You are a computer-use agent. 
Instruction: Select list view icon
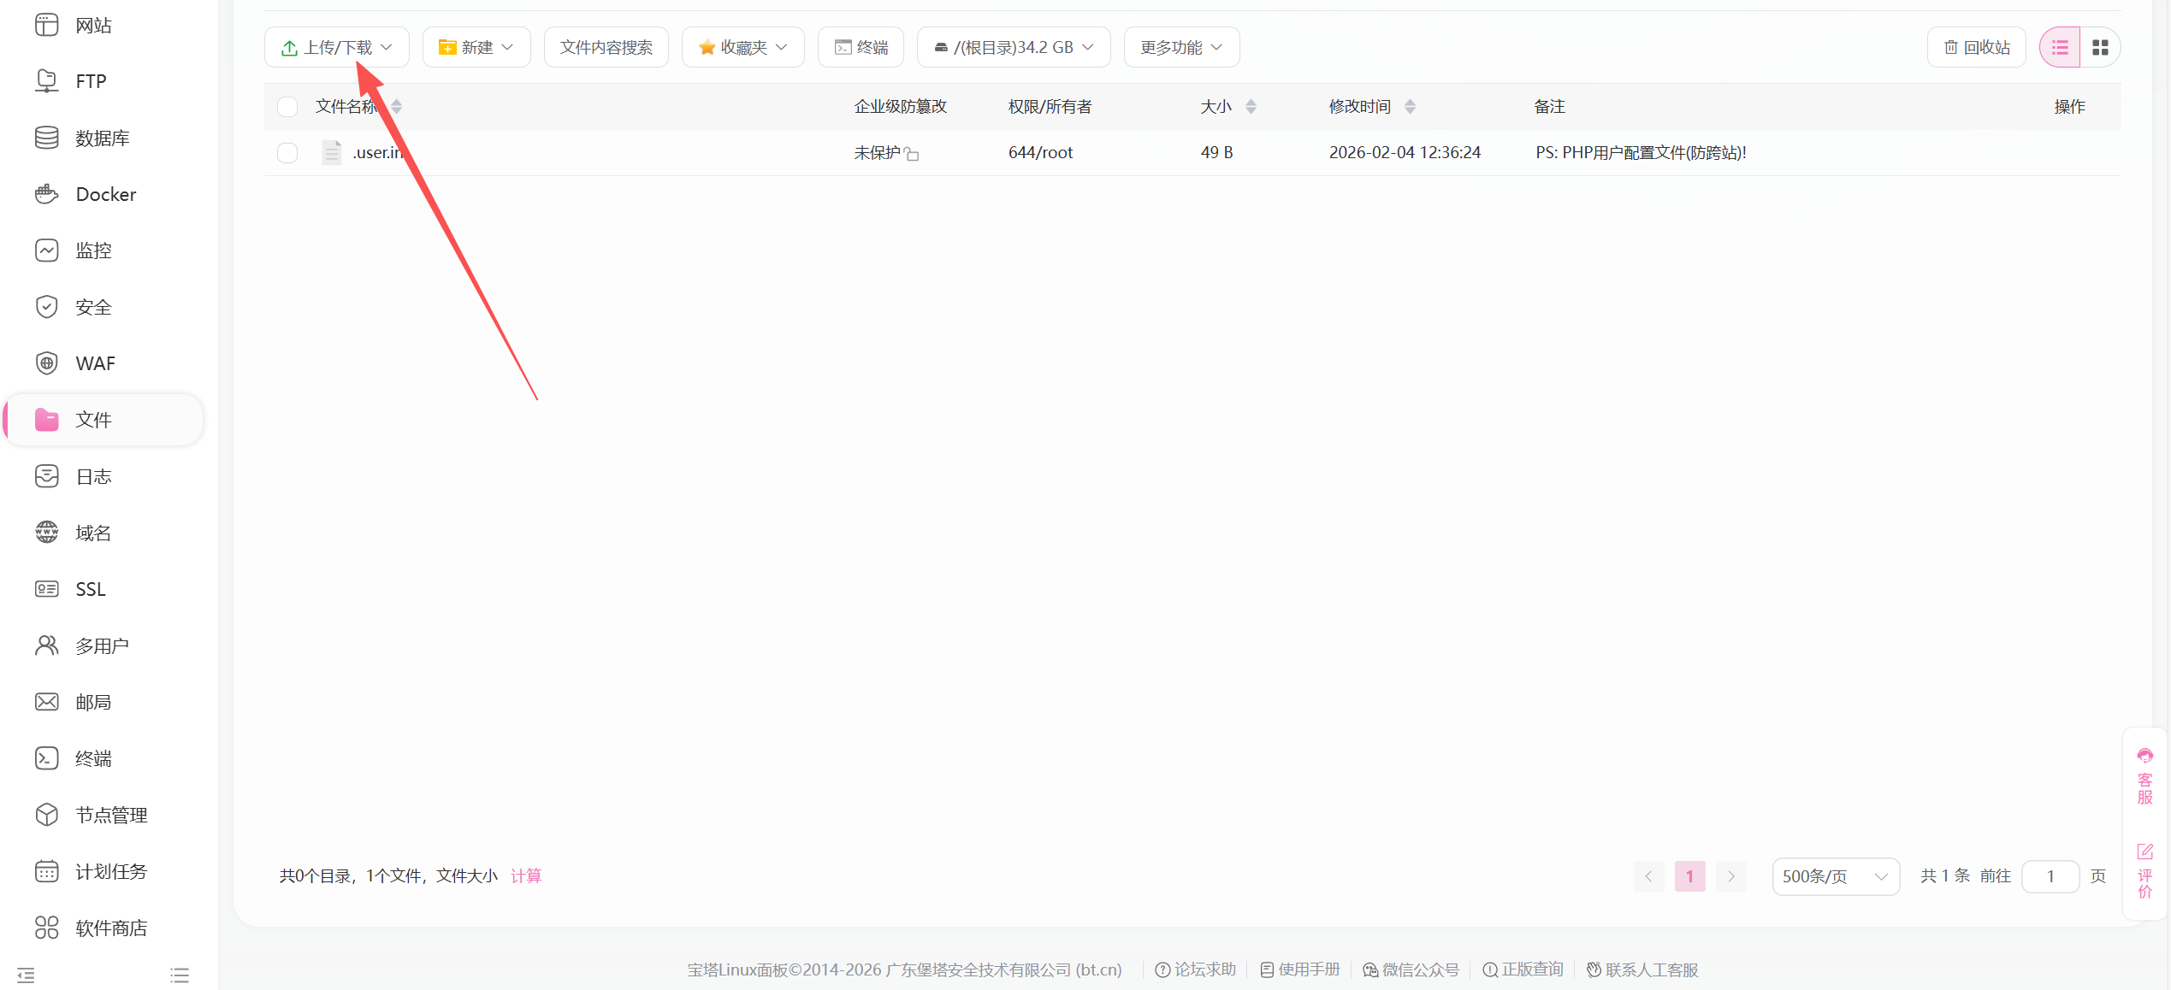click(2060, 48)
